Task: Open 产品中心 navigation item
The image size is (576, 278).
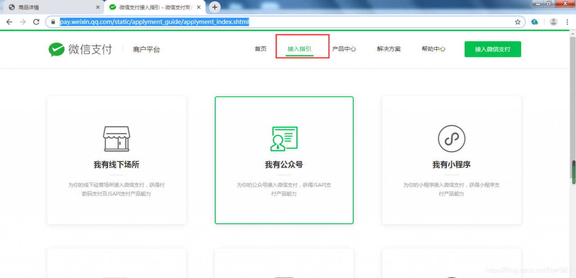Action: (344, 49)
